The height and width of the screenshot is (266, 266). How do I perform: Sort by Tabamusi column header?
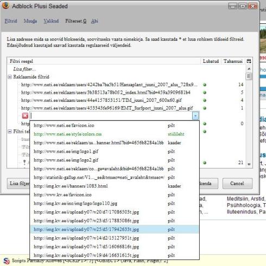(233, 61)
